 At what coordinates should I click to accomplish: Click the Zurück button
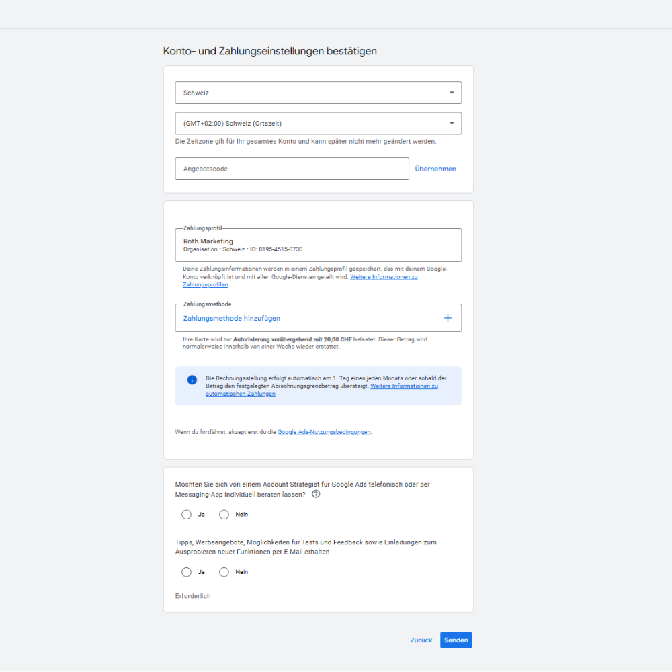(421, 640)
